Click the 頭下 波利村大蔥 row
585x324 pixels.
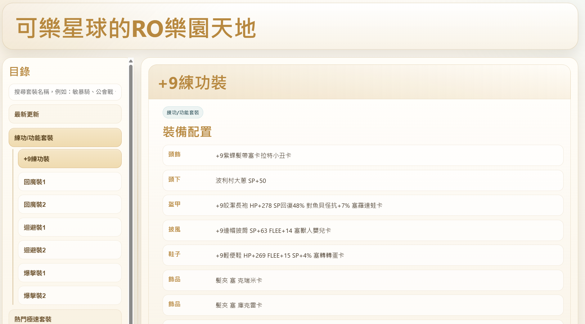(x=362, y=180)
